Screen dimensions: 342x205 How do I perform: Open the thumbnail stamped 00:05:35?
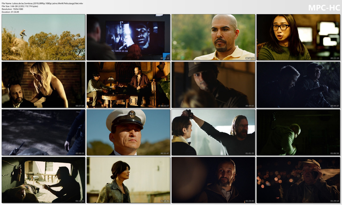(43, 37)
